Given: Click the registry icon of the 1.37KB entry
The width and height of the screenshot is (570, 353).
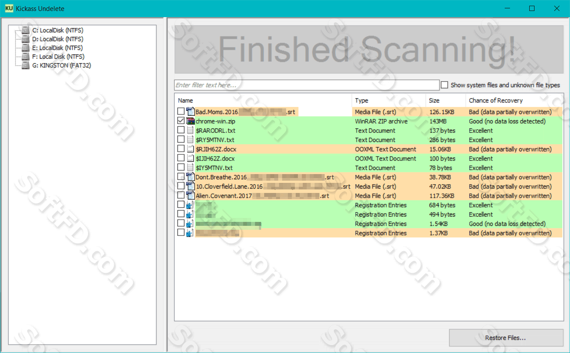Looking at the screenshot, I should (x=190, y=233).
